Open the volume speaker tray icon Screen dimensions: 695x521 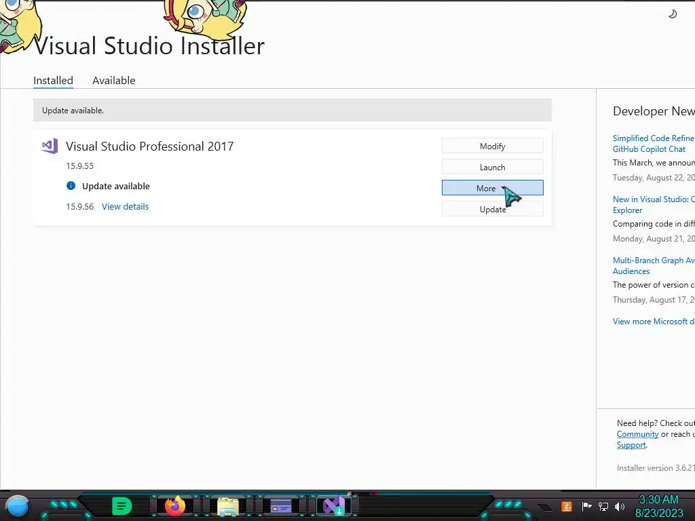click(620, 506)
